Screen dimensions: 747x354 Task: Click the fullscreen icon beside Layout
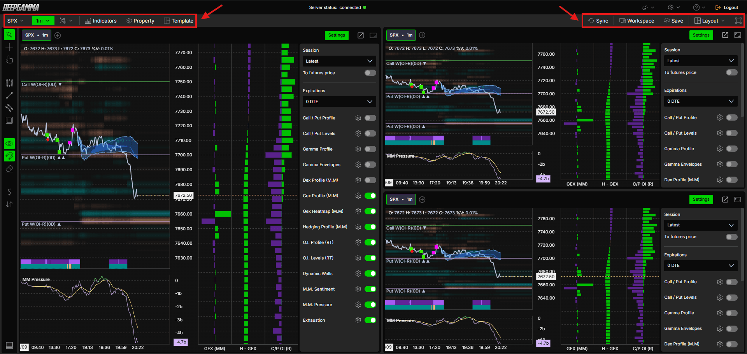coord(738,21)
